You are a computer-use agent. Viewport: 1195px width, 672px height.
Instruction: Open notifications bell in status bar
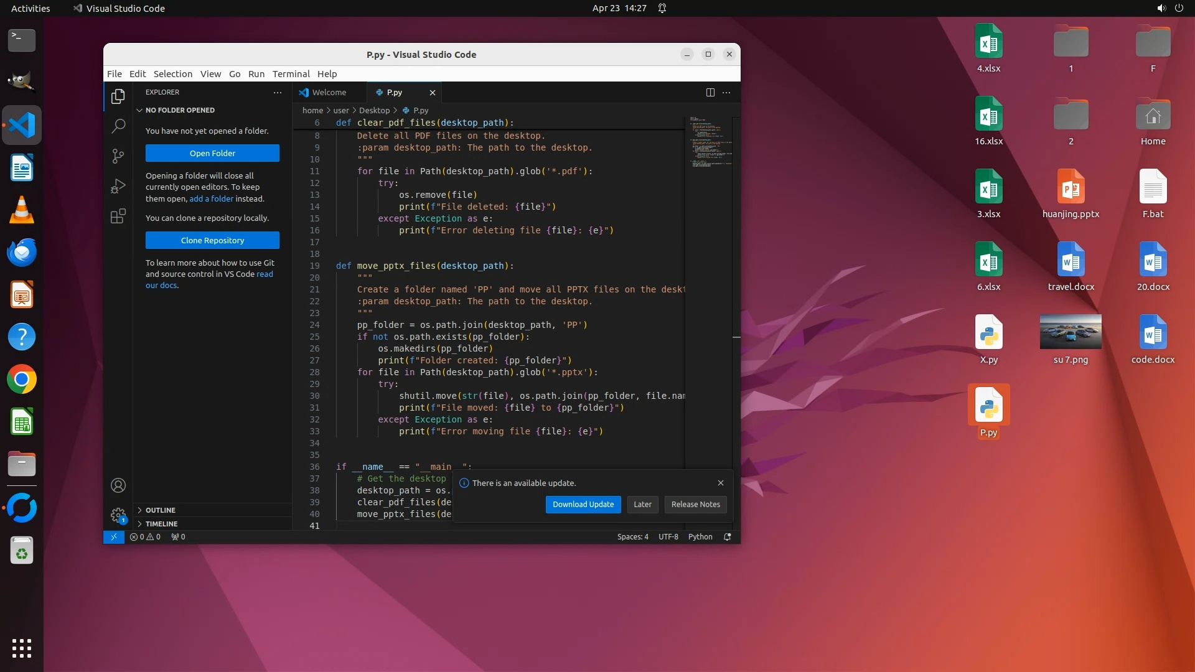(x=727, y=536)
